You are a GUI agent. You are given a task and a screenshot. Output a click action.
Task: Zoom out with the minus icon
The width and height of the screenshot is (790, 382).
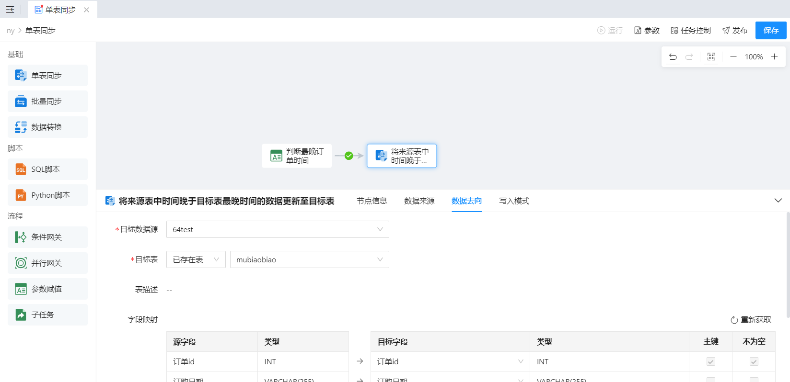733,56
